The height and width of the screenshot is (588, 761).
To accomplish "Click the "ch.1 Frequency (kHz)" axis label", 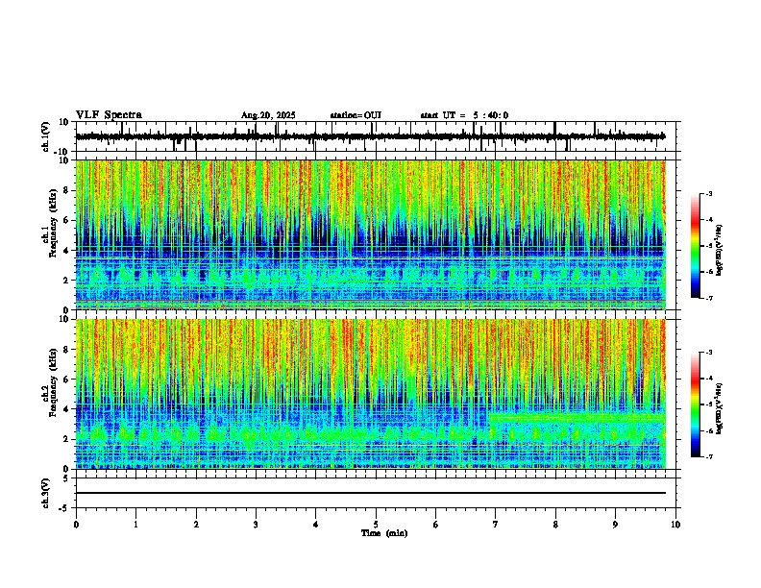I will (49, 221).
